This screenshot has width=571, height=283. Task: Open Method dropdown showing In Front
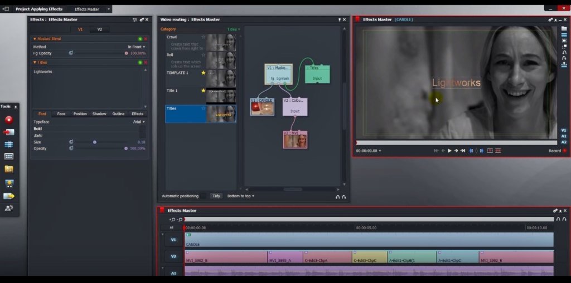[x=137, y=47]
